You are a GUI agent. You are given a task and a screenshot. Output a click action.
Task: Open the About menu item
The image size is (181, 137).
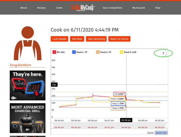point(24,8)
